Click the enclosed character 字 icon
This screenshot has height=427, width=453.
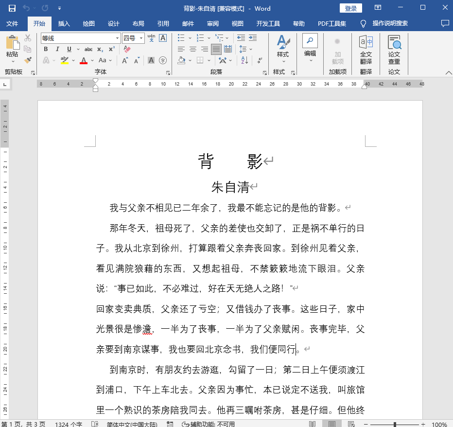coord(163,60)
